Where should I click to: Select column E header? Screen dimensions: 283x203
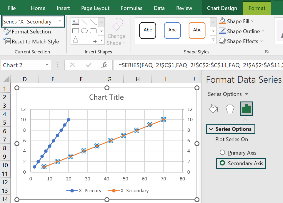coord(53,79)
